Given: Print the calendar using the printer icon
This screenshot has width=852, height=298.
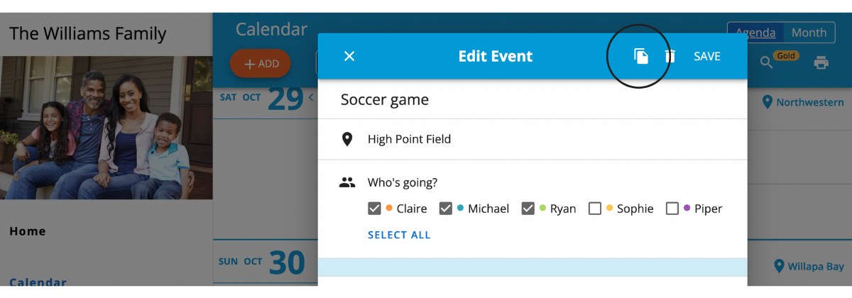Looking at the screenshot, I should click(x=821, y=62).
